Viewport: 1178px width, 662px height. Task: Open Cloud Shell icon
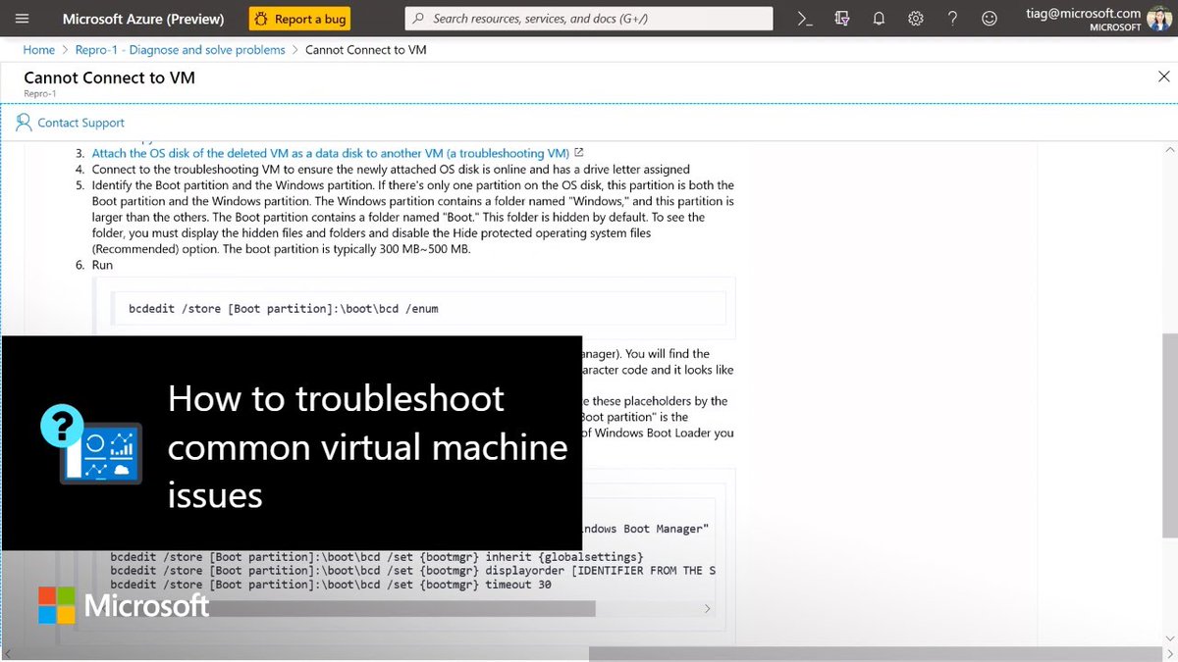(x=804, y=19)
